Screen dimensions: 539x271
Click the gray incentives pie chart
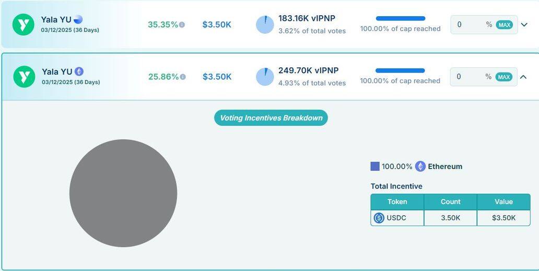pos(123,193)
